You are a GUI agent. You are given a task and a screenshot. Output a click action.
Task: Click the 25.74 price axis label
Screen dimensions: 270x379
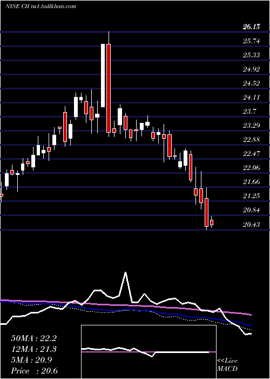(x=251, y=41)
